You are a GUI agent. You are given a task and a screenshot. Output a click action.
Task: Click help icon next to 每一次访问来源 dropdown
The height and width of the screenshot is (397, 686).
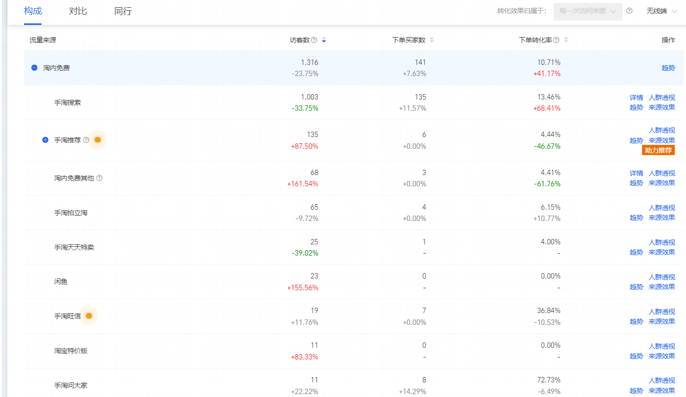tap(629, 11)
